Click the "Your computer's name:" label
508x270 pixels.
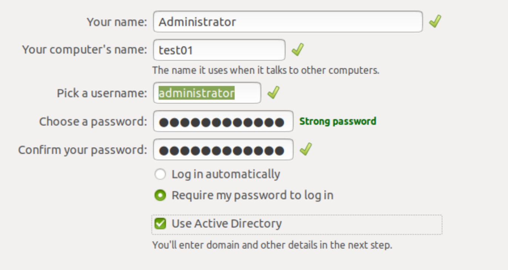pos(85,49)
